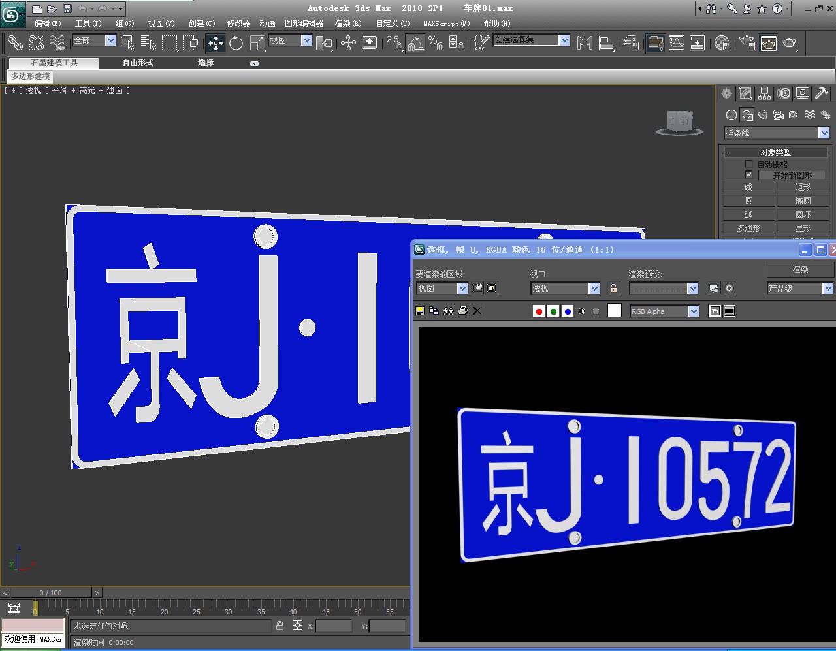Screen dimensions: 836x651
Task: Switch to the 自由形式 ribbon tab
Action: coord(138,63)
